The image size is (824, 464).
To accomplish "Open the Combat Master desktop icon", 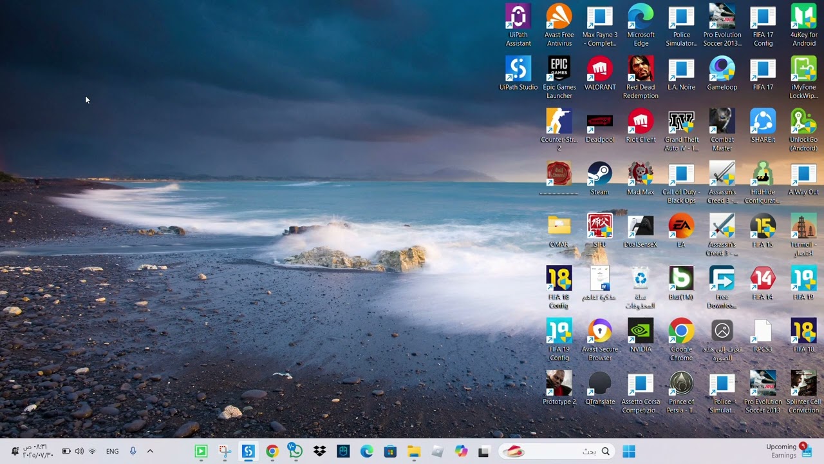I will (x=722, y=131).
